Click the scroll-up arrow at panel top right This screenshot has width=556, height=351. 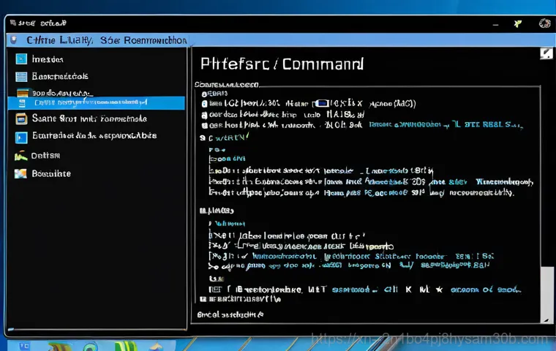click(546, 54)
